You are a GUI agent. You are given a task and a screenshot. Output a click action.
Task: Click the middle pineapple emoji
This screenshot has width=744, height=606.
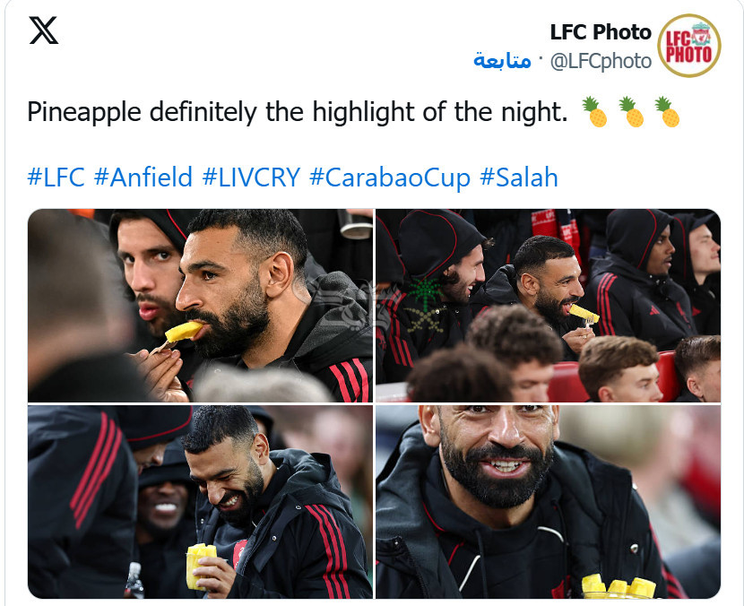point(631,112)
